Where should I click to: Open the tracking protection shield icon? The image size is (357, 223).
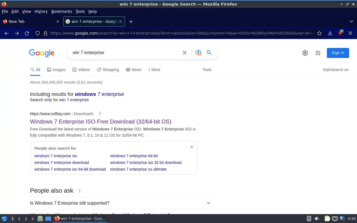(38, 33)
